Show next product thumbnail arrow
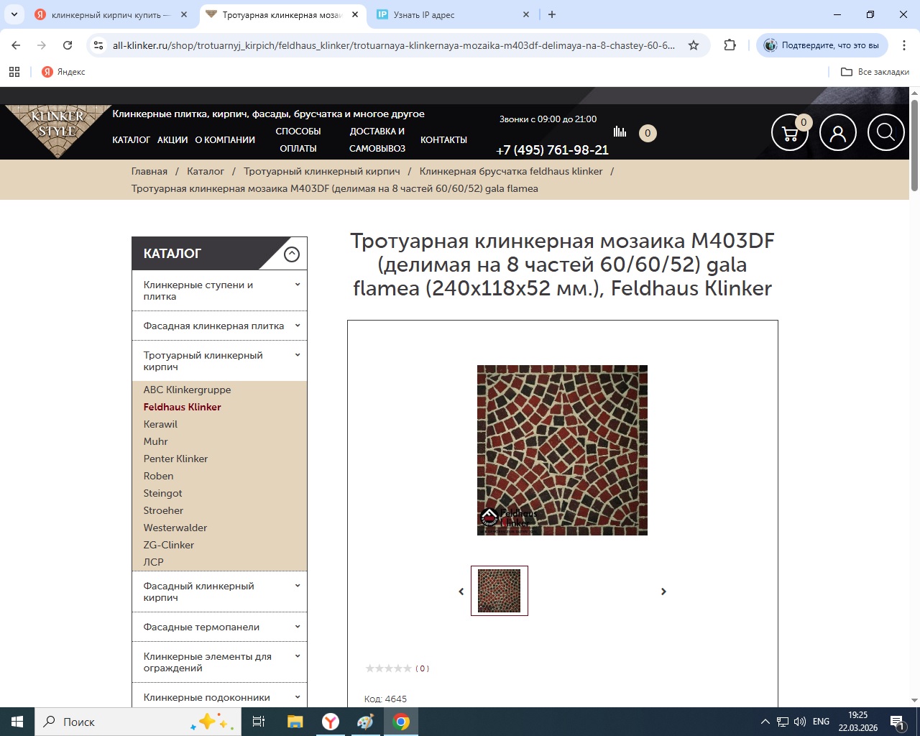Viewport: 920px width, 736px height. (x=663, y=592)
